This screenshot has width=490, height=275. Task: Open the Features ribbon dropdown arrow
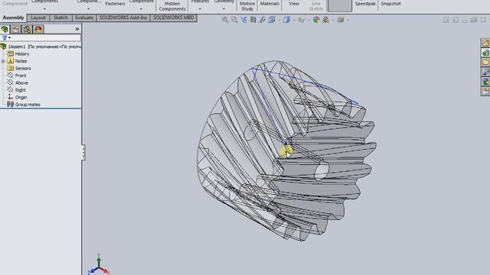point(200,8)
